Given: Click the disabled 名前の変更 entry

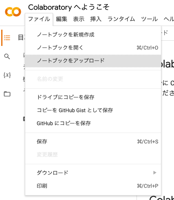Looking at the screenshot, I should [x=93, y=79].
